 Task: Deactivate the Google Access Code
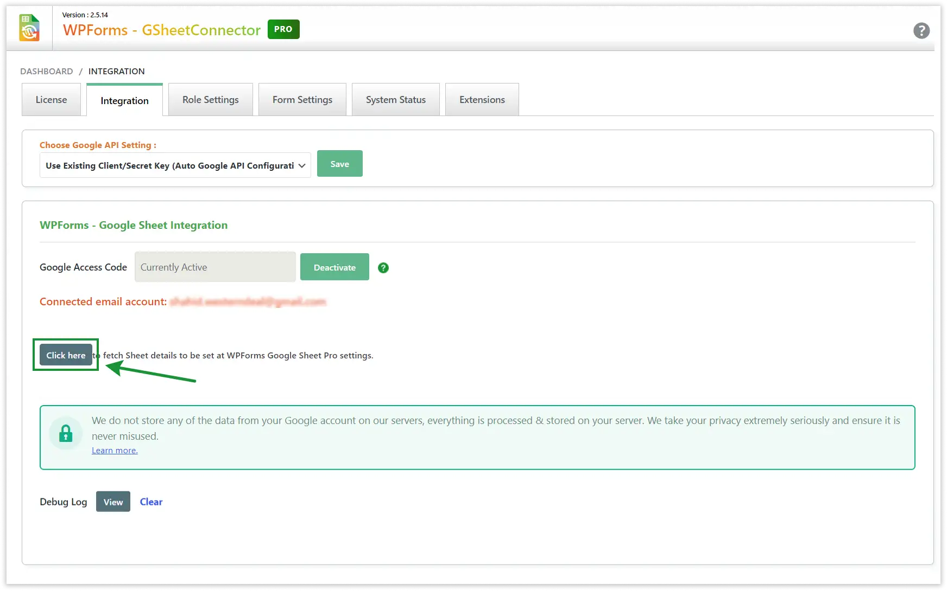[334, 267]
